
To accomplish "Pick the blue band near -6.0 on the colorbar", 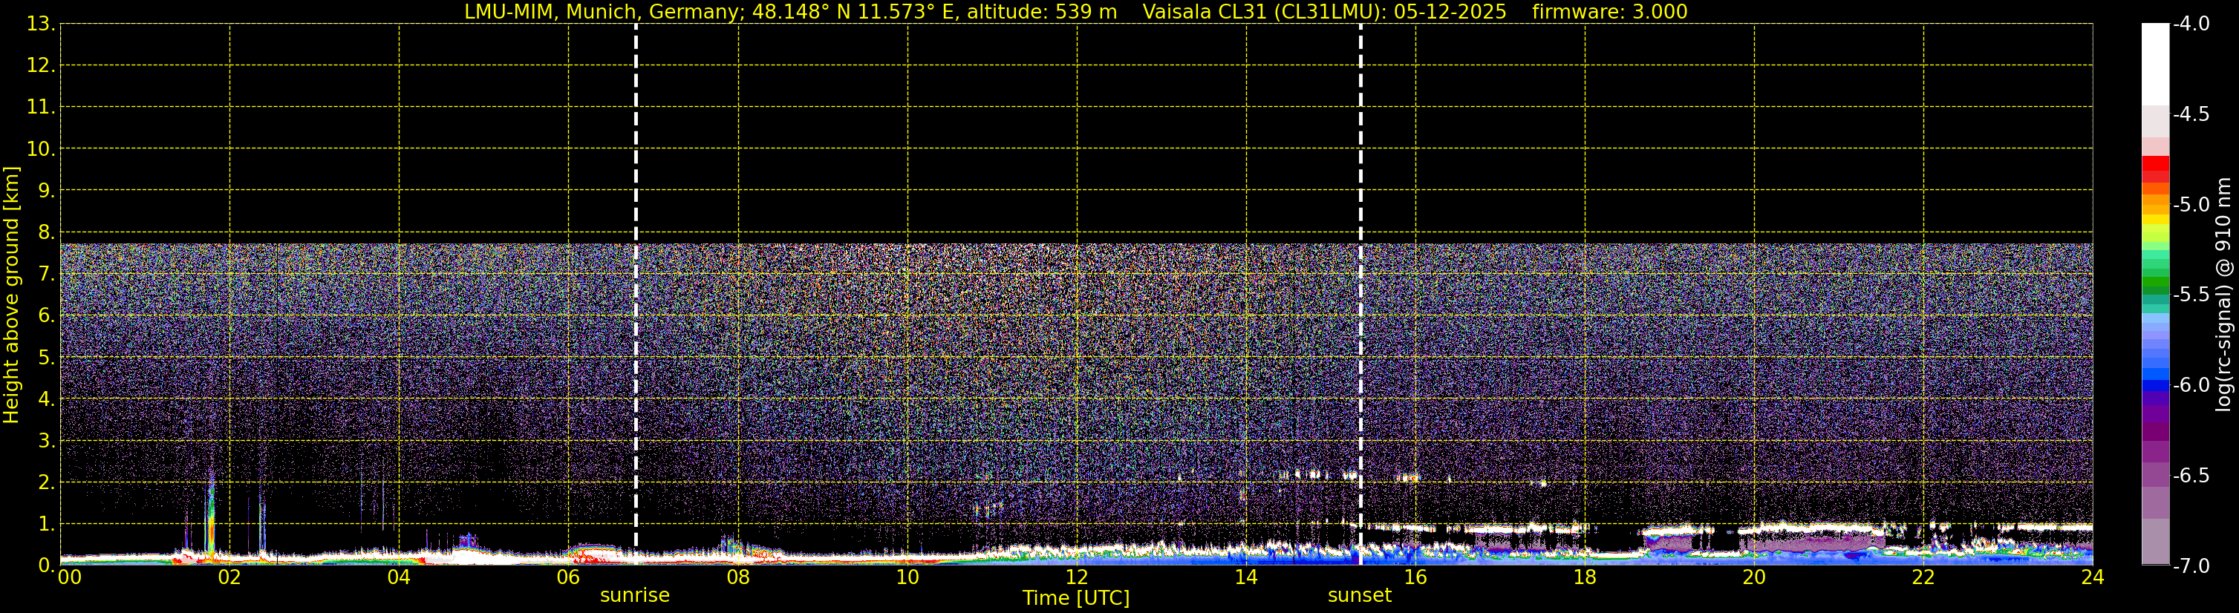I will (2154, 385).
